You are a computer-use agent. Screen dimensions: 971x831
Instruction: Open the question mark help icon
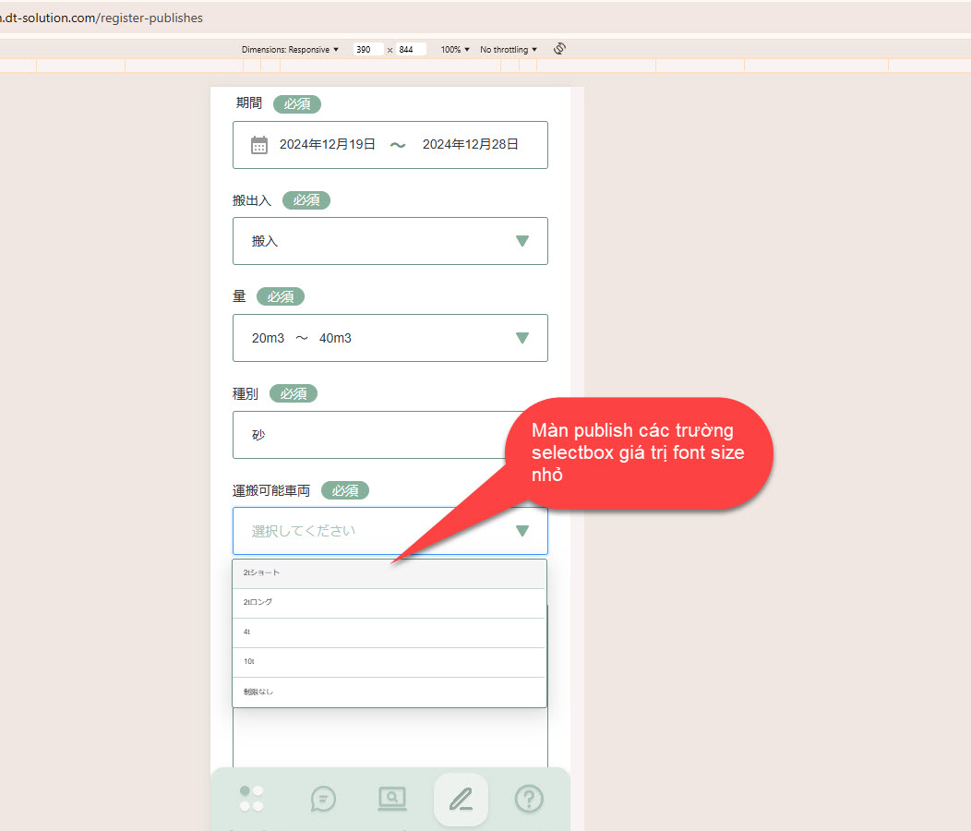(x=529, y=799)
